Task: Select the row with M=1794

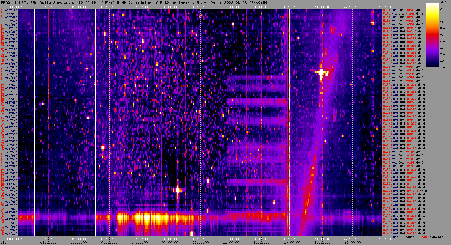Action: 405,191
